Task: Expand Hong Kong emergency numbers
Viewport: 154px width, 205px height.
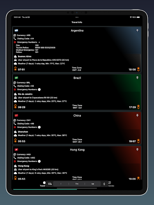Action: click(39, 161)
